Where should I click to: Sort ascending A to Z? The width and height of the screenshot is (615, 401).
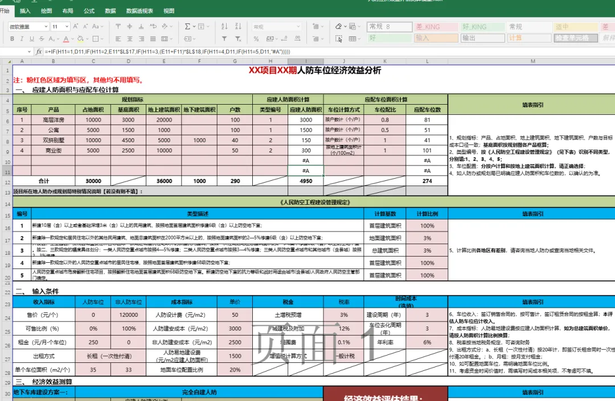pos(224,26)
